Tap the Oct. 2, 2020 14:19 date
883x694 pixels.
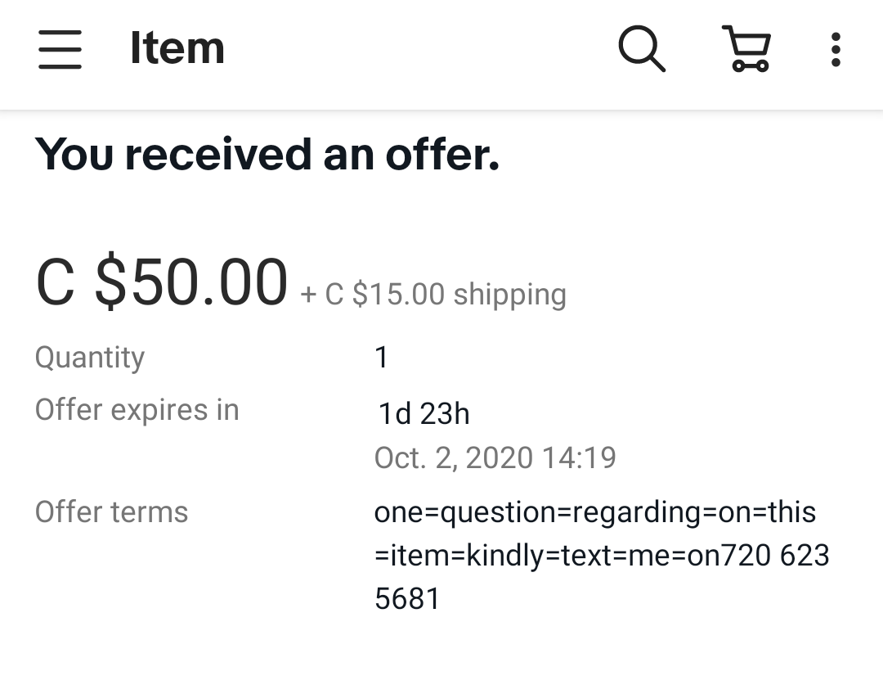[x=495, y=457]
